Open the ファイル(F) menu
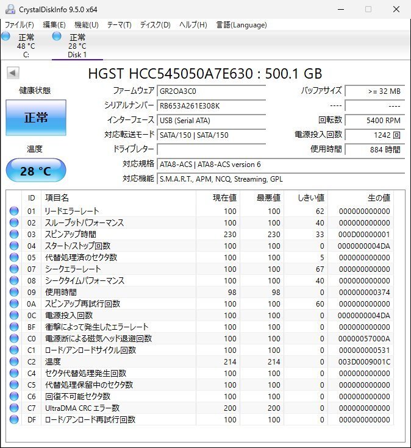 [19, 25]
